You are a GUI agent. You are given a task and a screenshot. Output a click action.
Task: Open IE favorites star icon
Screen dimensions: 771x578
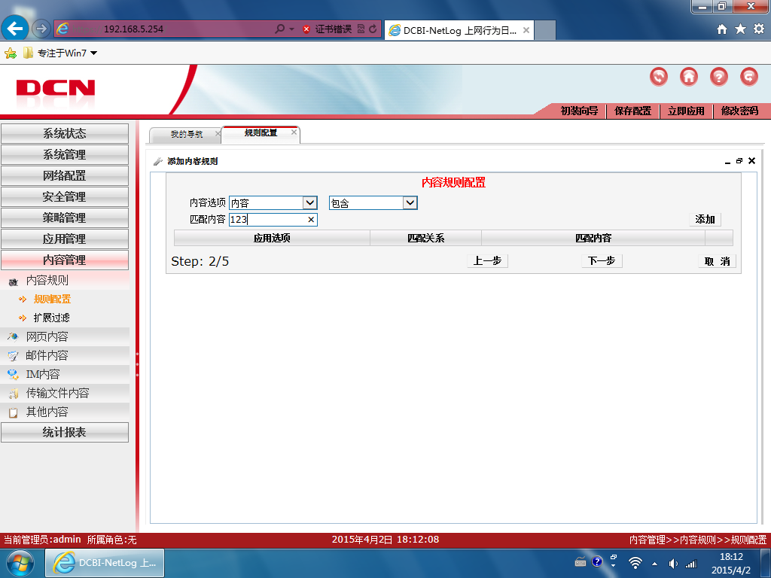(740, 29)
